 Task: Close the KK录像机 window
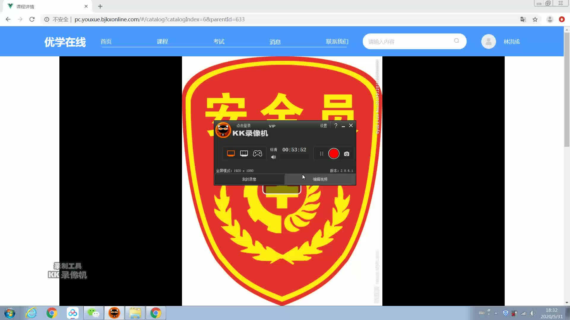tap(351, 126)
